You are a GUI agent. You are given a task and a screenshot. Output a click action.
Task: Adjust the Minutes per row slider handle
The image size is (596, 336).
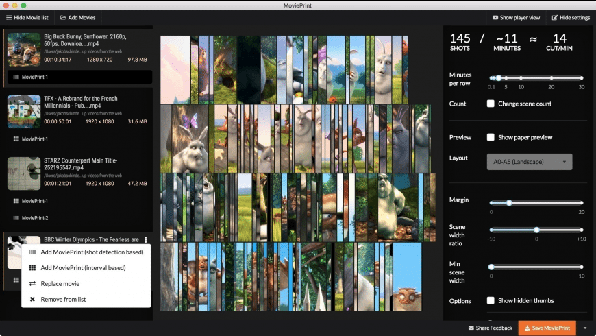(x=498, y=77)
